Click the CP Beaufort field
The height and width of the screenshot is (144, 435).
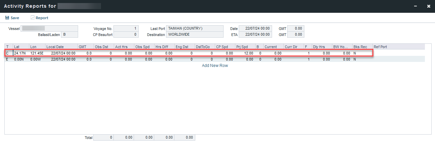[126, 35]
